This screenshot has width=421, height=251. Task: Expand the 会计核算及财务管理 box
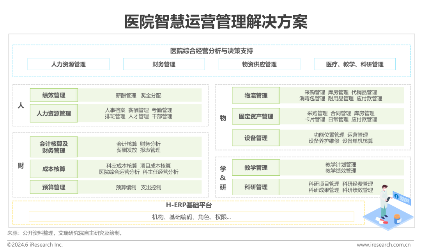tap(54, 147)
